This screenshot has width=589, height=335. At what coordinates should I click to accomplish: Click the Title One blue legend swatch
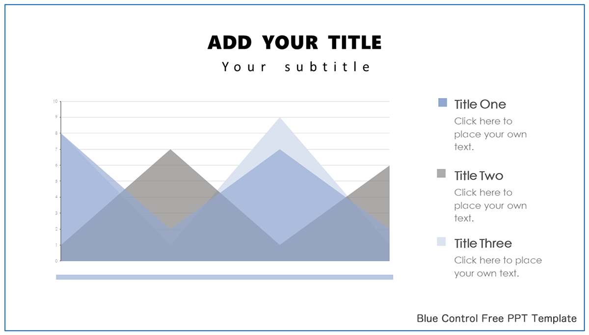[x=443, y=103]
